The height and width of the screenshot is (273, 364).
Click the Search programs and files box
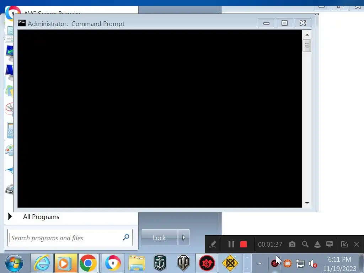tap(70, 238)
